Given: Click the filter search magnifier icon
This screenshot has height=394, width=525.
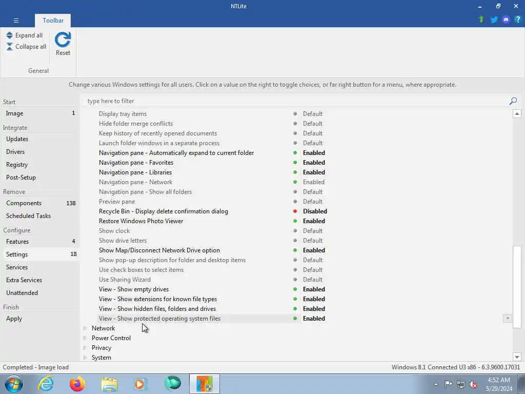Looking at the screenshot, I should pyautogui.click(x=513, y=101).
